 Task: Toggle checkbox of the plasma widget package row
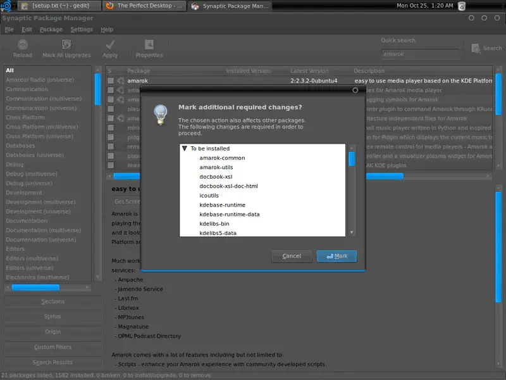tap(111, 156)
